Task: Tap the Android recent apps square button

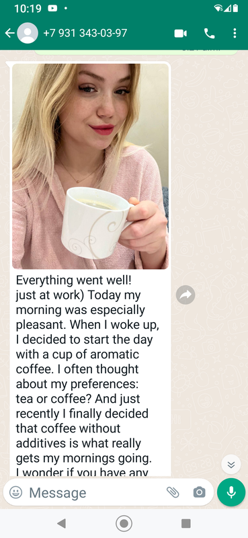Action: (186, 523)
